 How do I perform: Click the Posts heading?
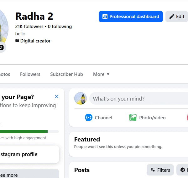82,170
